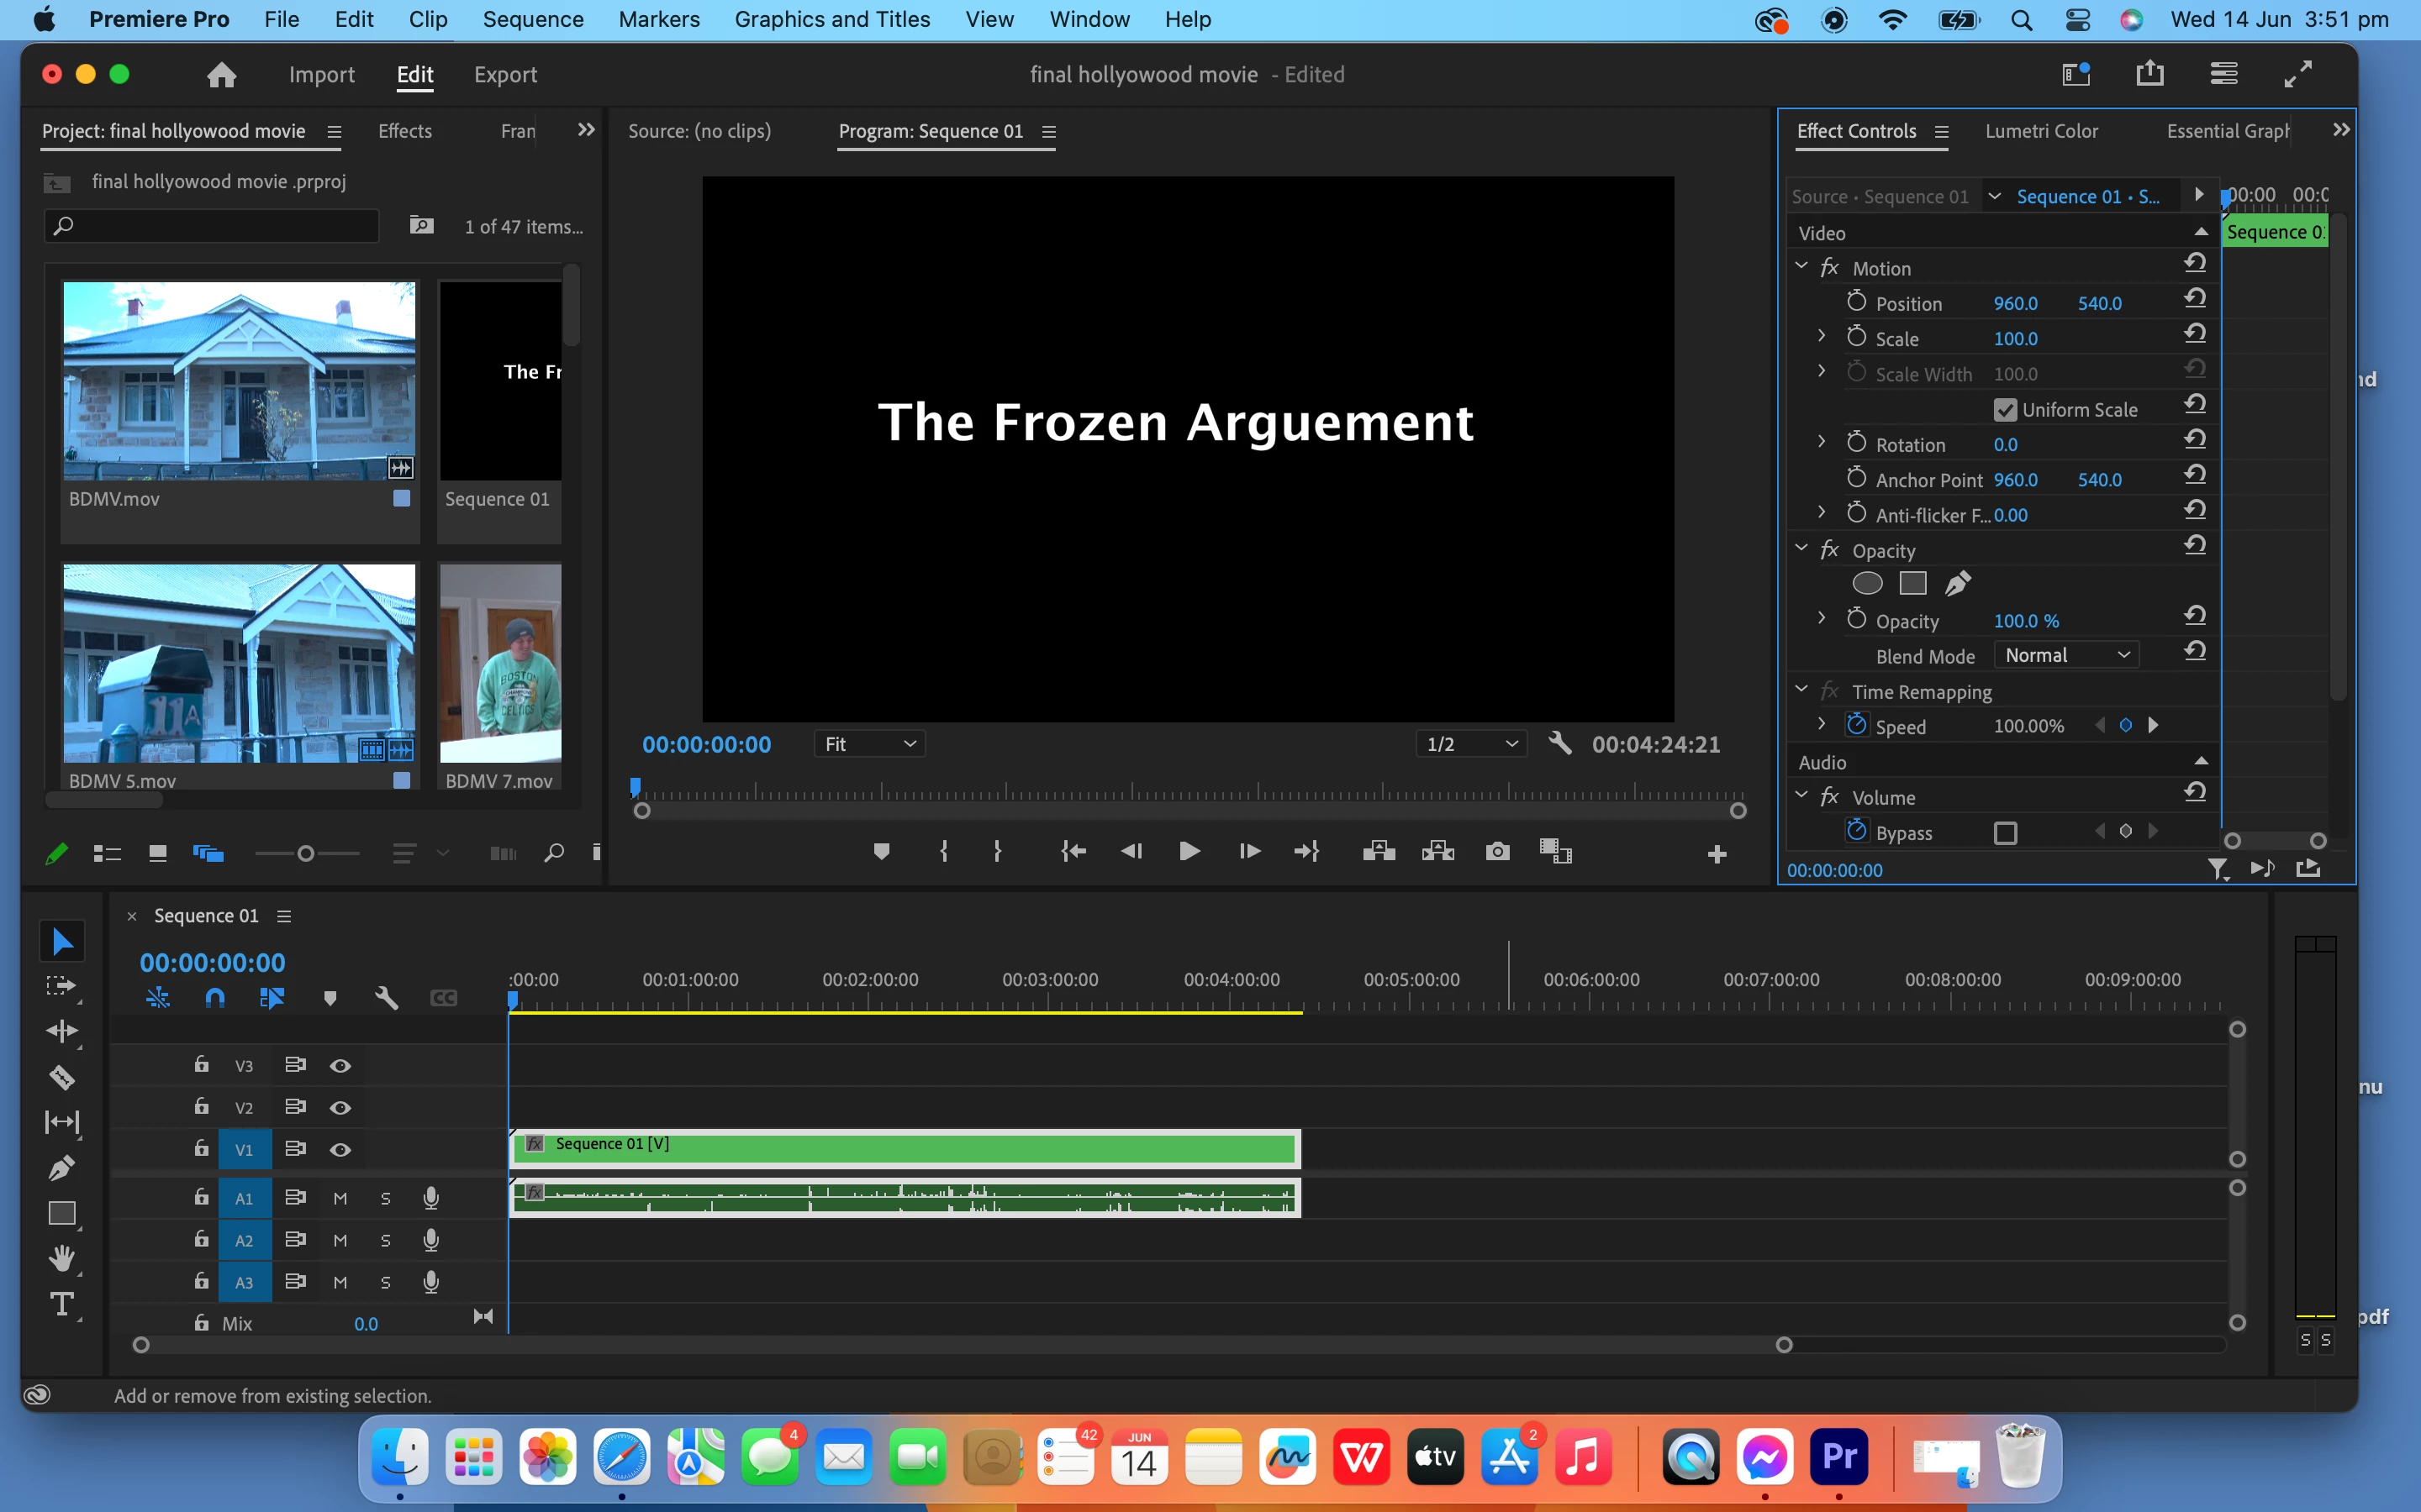The height and width of the screenshot is (1512, 2421).
Task: Select the Type tool
Action: [x=61, y=1304]
